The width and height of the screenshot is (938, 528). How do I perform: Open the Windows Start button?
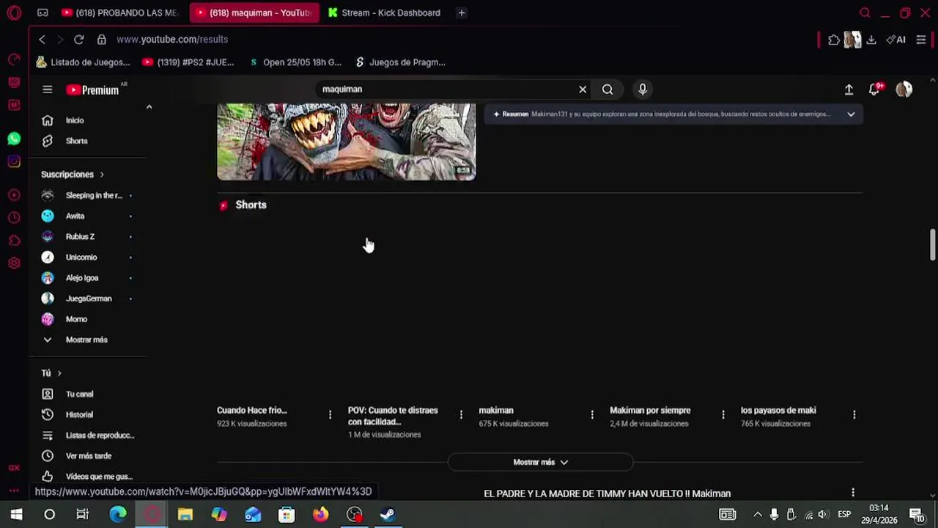(x=16, y=514)
